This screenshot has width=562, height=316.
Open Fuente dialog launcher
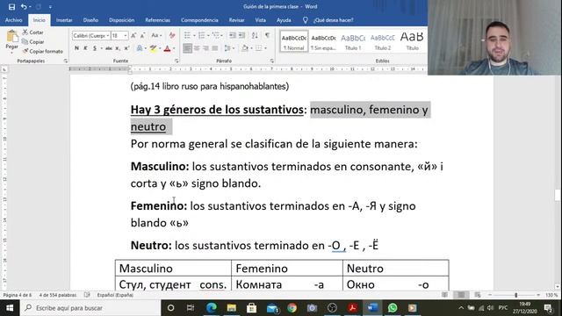click(x=177, y=61)
